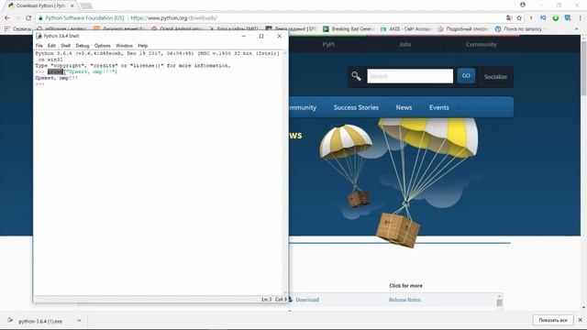
Task: Open the Сервисы apps bookmark
Action: click(18, 28)
